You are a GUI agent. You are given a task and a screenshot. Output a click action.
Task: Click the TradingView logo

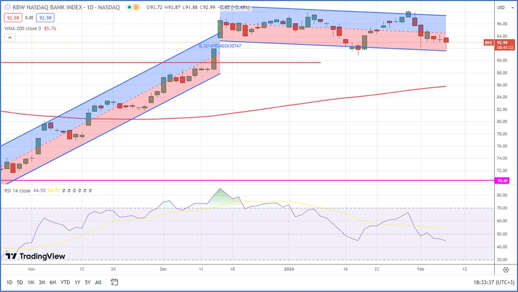(x=35, y=256)
